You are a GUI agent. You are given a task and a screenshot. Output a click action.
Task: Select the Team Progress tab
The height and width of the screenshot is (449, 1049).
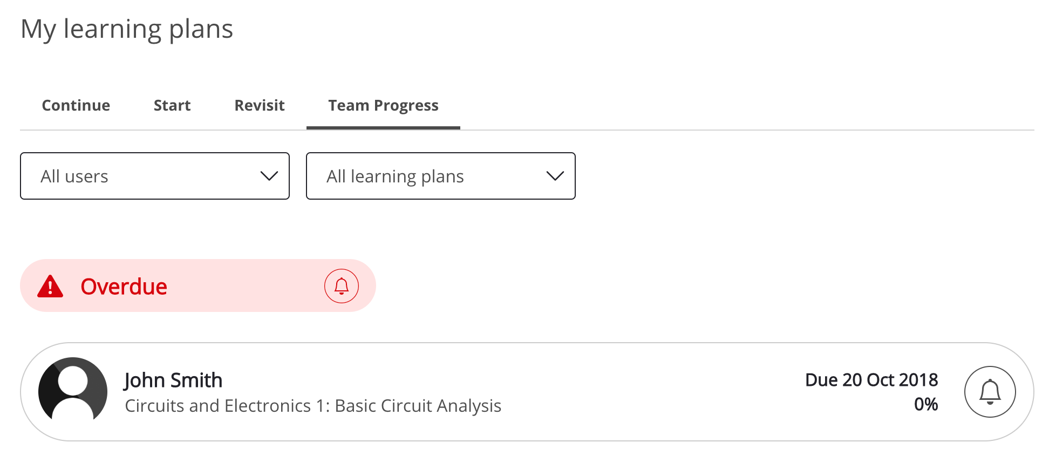click(x=383, y=105)
